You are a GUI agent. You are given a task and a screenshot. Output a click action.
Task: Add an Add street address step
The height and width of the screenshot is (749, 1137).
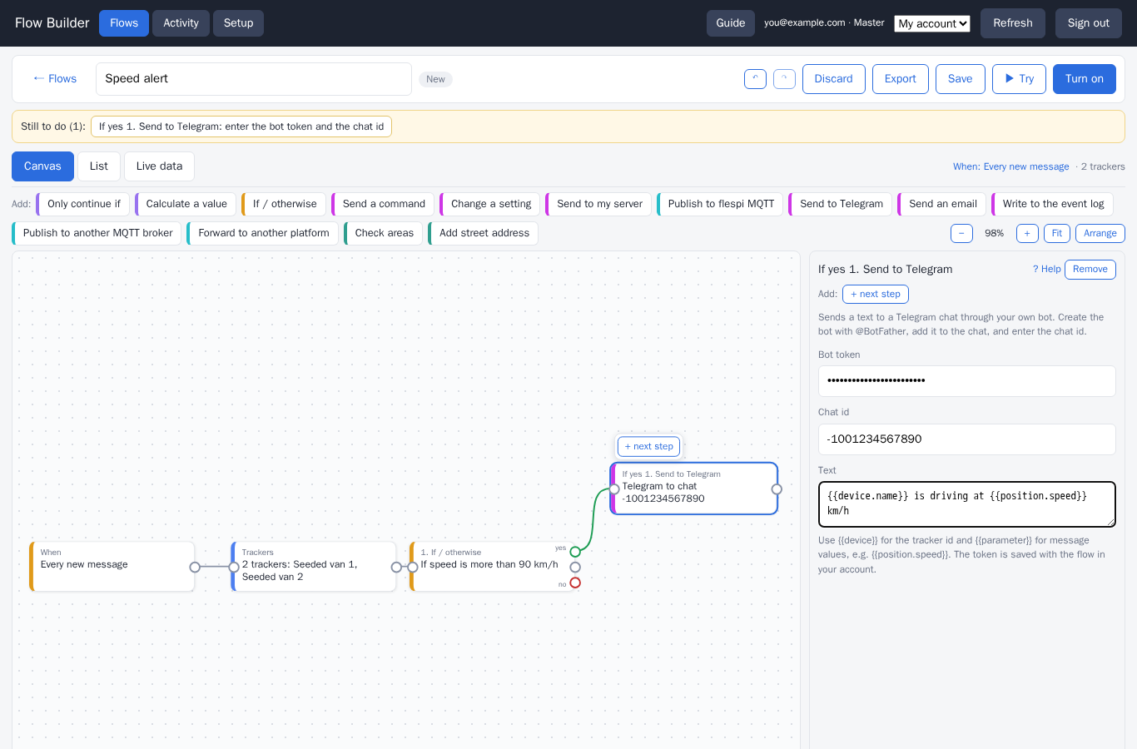pyautogui.click(x=484, y=233)
